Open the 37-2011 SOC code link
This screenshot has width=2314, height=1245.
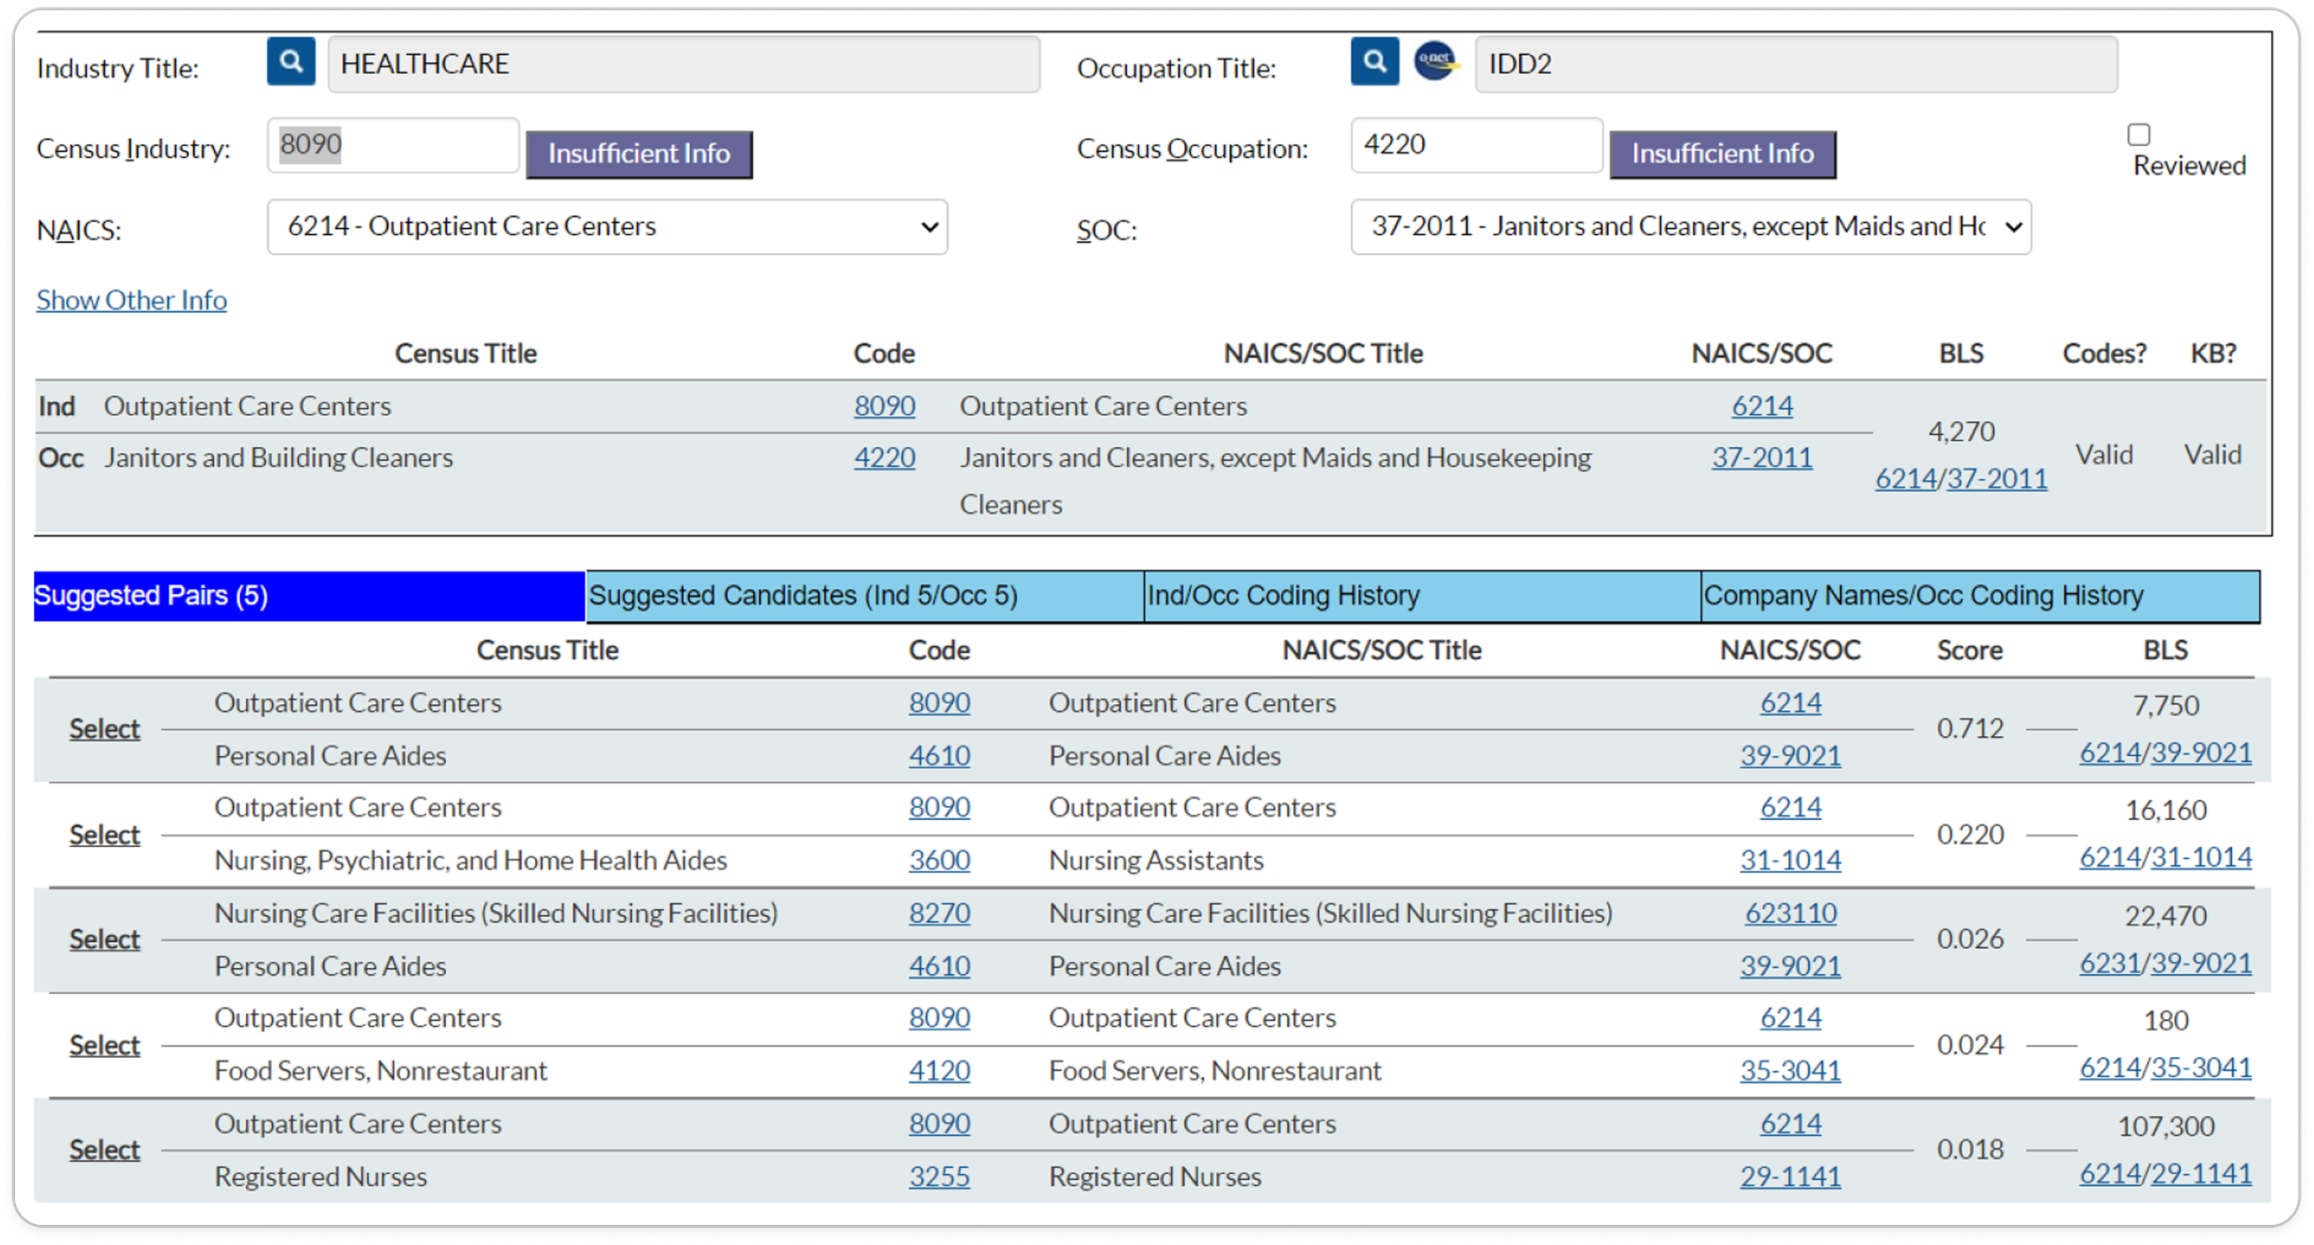(x=1762, y=458)
